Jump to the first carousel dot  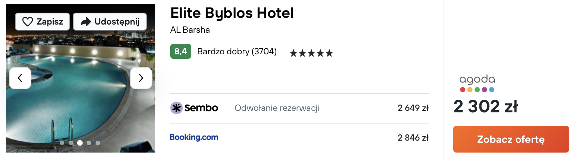[x=62, y=143]
